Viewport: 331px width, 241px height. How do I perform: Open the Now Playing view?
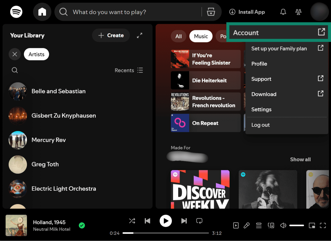236,225
